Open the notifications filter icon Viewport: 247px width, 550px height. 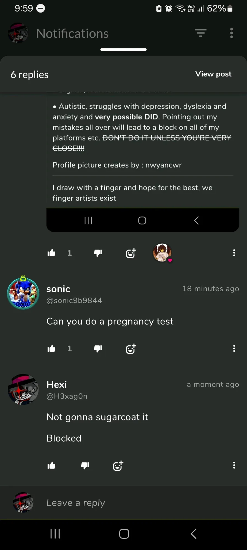(201, 33)
